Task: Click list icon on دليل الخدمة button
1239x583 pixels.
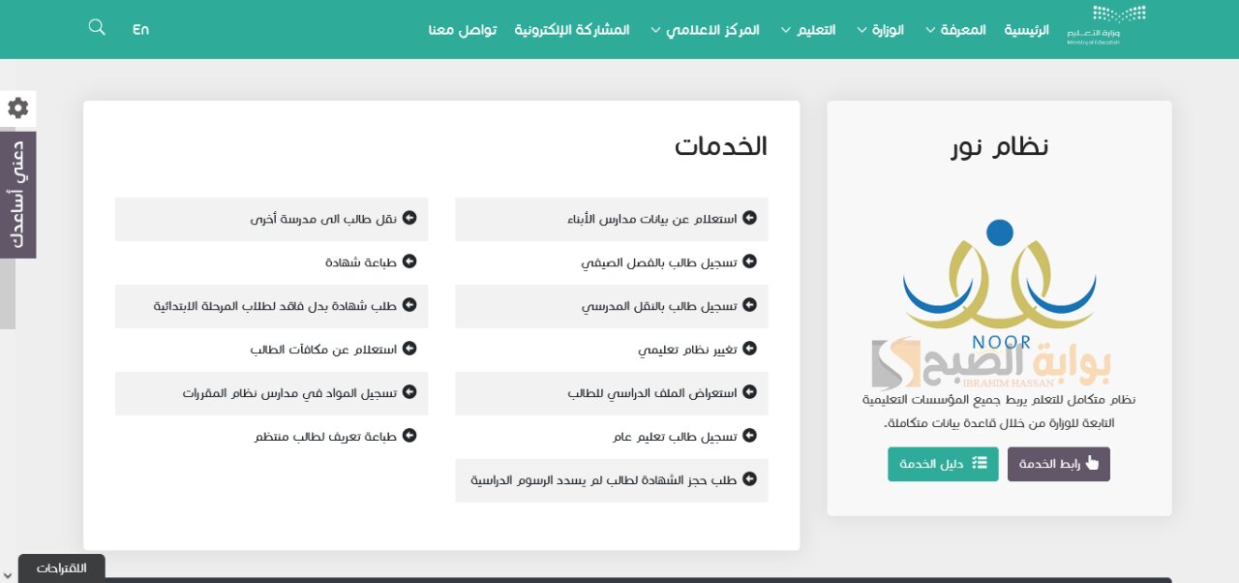Action: click(x=980, y=463)
